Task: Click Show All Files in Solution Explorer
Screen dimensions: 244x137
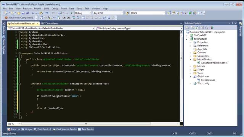Action: pos(193,28)
